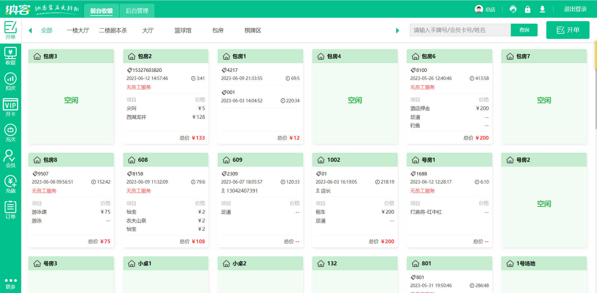
Task: Select the 篮球馆 category tab
Action: pyautogui.click(x=183, y=30)
